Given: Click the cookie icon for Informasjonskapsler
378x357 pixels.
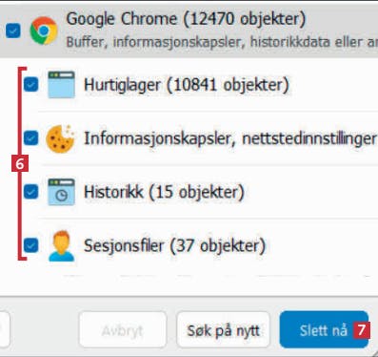Looking at the screenshot, I should (x=60, y=138).
